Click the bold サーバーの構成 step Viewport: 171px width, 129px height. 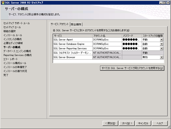coord(12,47)
